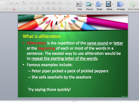The width and height of the screenshot is (139, 102).
Task: Click the Align Text vertical alignment icon
Action: (68, 8)
